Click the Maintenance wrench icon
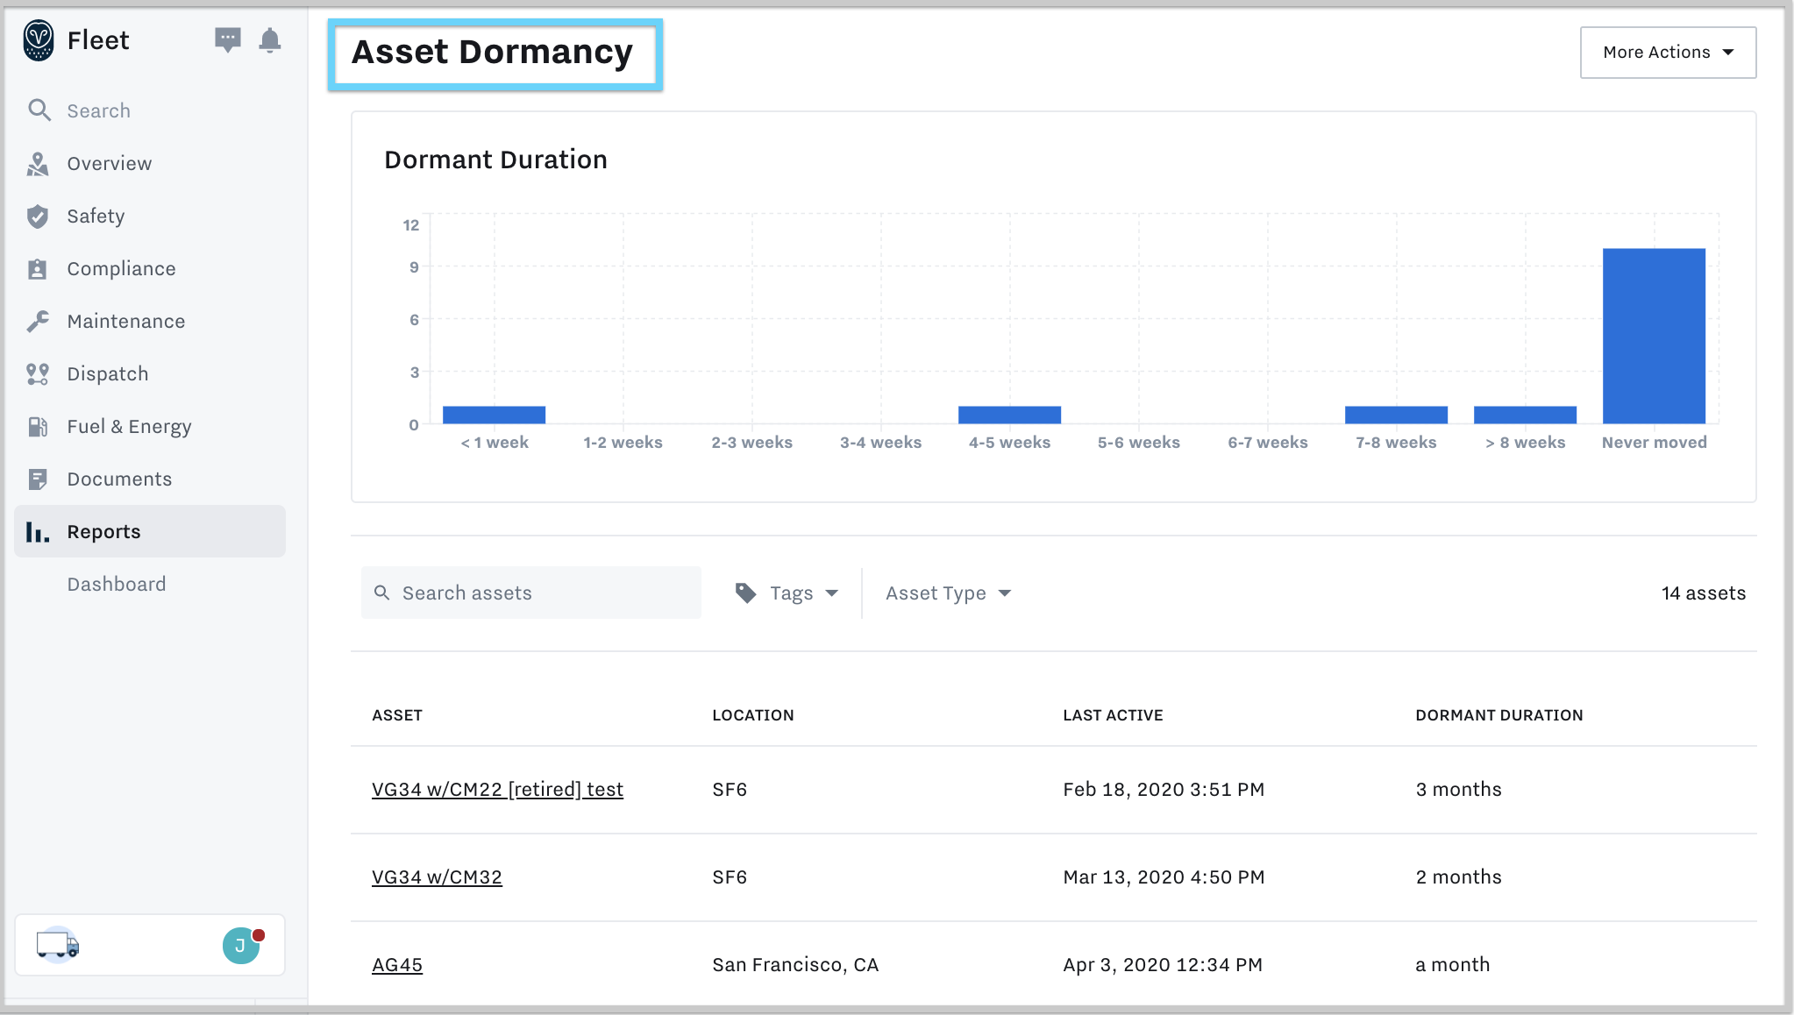1794x1015 pixels. [38, 322]
